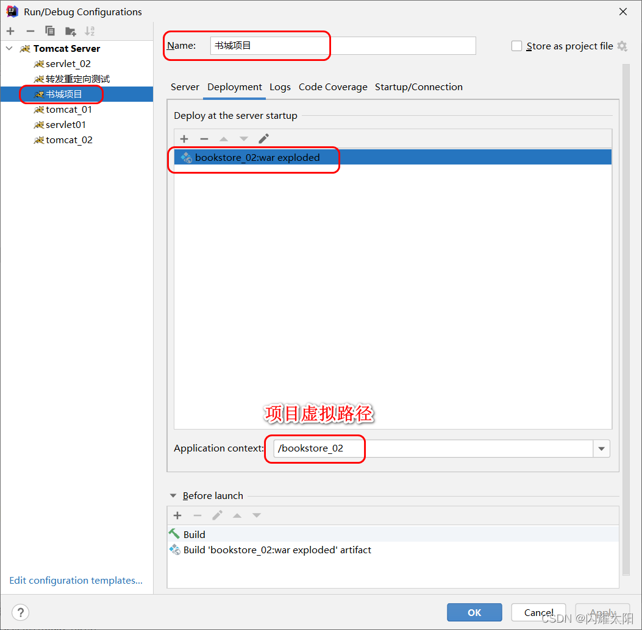This screenshot has height=630, width=642.
Task: Click the OK button
Action: point(474,612)
